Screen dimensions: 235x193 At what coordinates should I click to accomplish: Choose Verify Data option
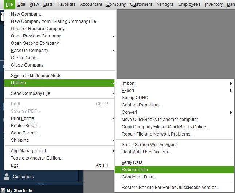(132, 162)
